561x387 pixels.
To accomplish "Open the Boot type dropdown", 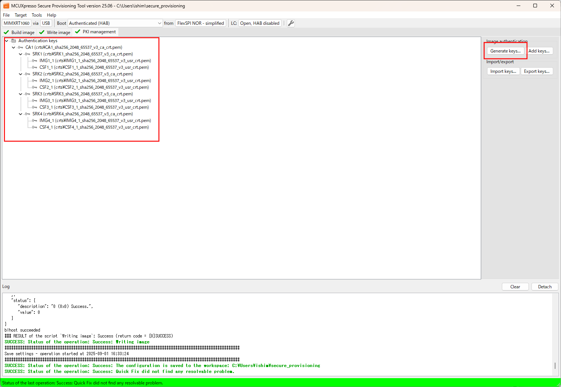I will [x=115, y=23].
